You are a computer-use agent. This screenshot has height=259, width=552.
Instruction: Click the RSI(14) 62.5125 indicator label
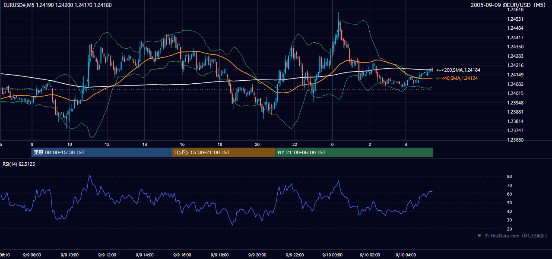(19, 164)
